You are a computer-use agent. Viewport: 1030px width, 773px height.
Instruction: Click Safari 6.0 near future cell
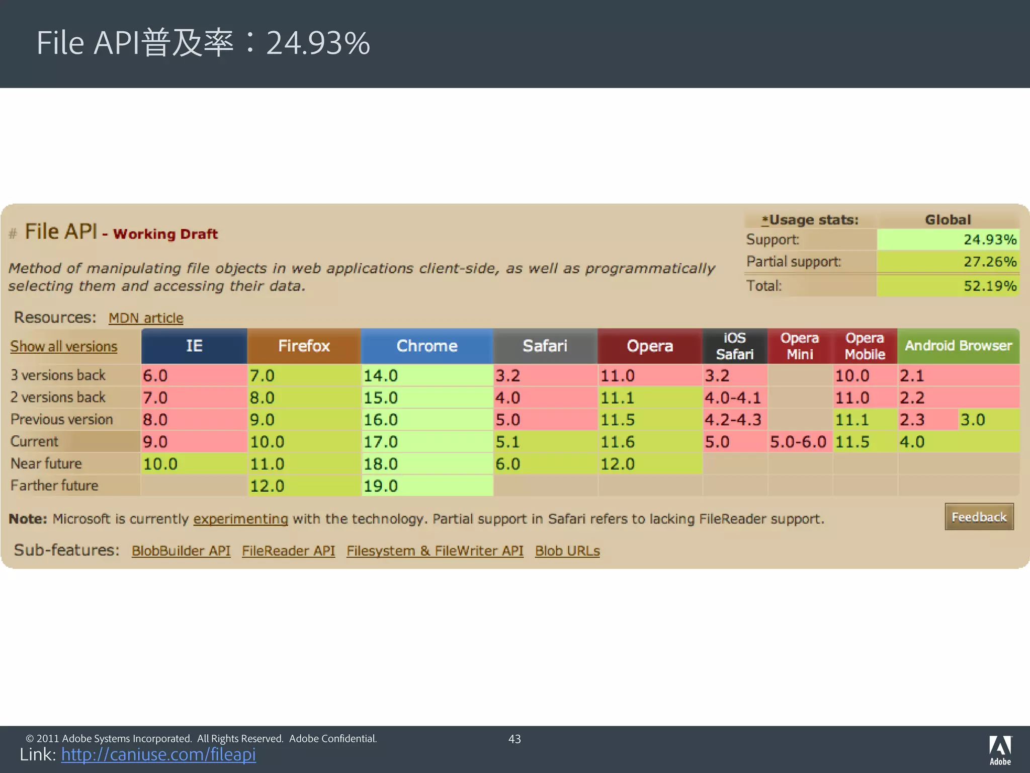(x=545, y=463)
